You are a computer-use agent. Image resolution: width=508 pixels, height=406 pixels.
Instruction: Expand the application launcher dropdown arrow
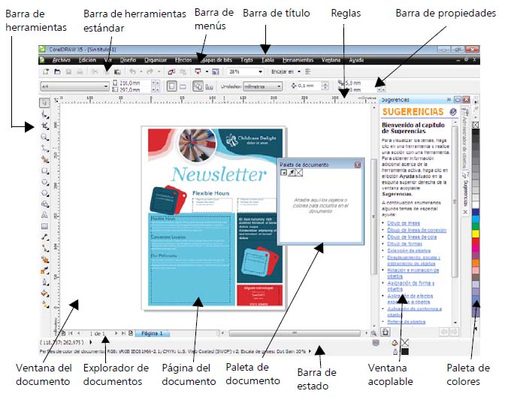[207, 71]
